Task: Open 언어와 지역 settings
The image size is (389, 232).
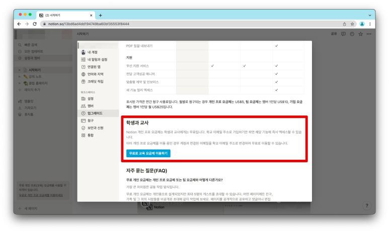Action: pyautogui.click(x=95, y=74)
